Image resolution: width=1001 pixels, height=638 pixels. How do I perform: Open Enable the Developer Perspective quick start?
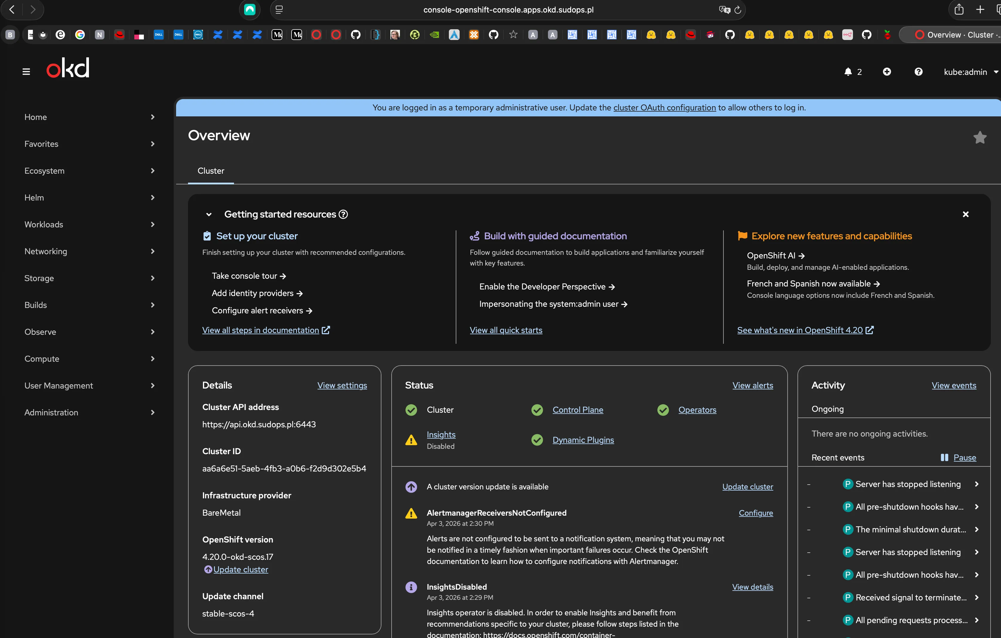coord(547,287)
